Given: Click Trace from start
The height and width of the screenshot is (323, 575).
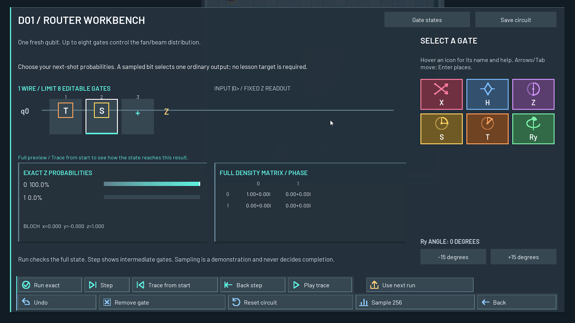Looking at the screenshot, I should 175,285.
